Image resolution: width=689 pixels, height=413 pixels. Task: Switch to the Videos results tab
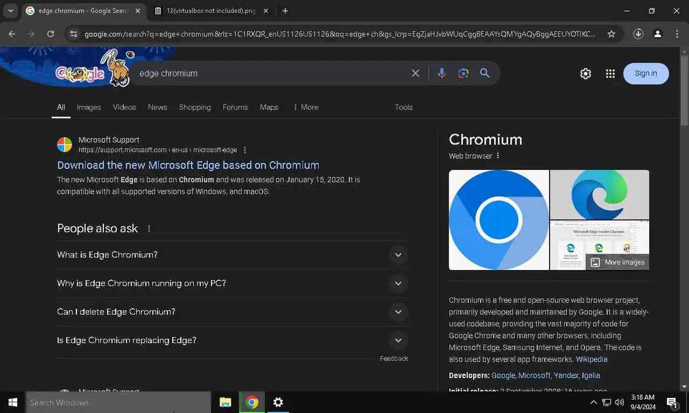124,107
